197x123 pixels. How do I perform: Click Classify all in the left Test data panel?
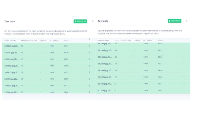coord(80,21)
